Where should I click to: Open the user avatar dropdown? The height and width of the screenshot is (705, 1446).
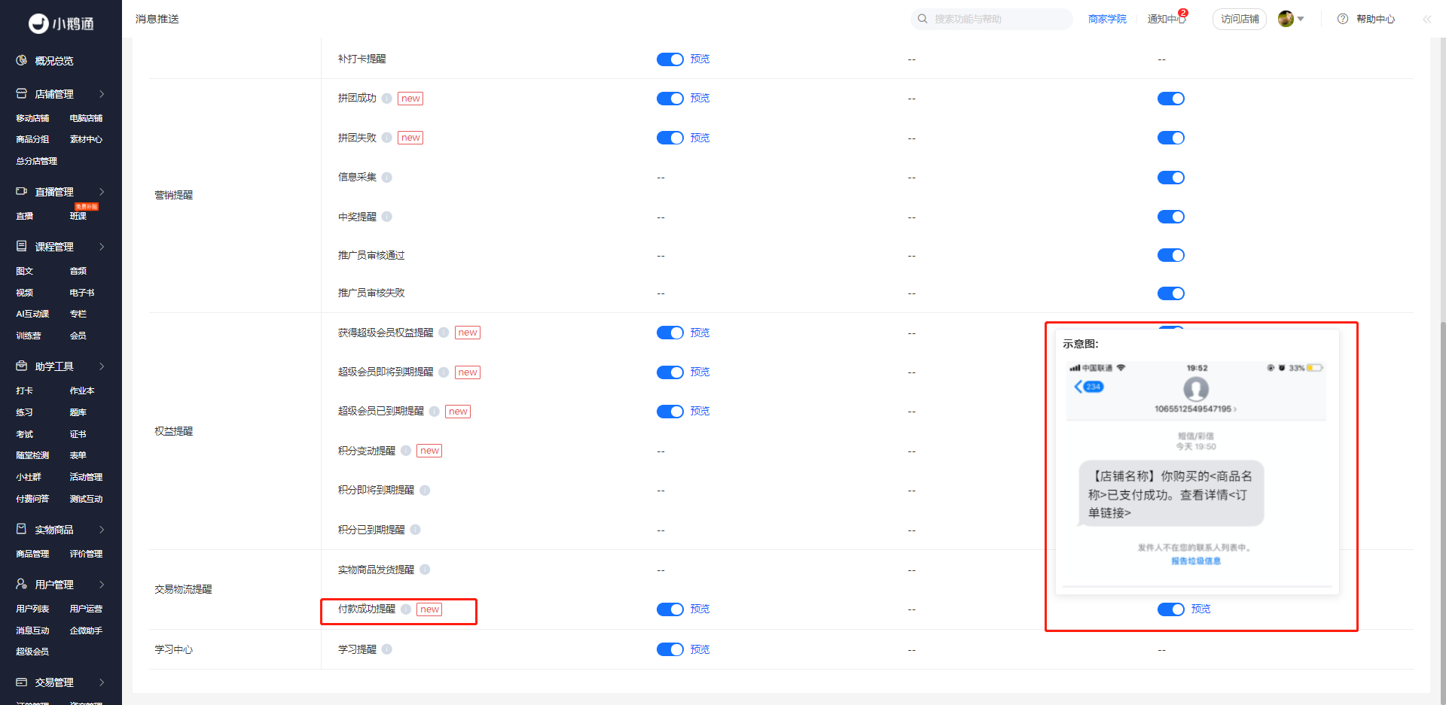1291,19
